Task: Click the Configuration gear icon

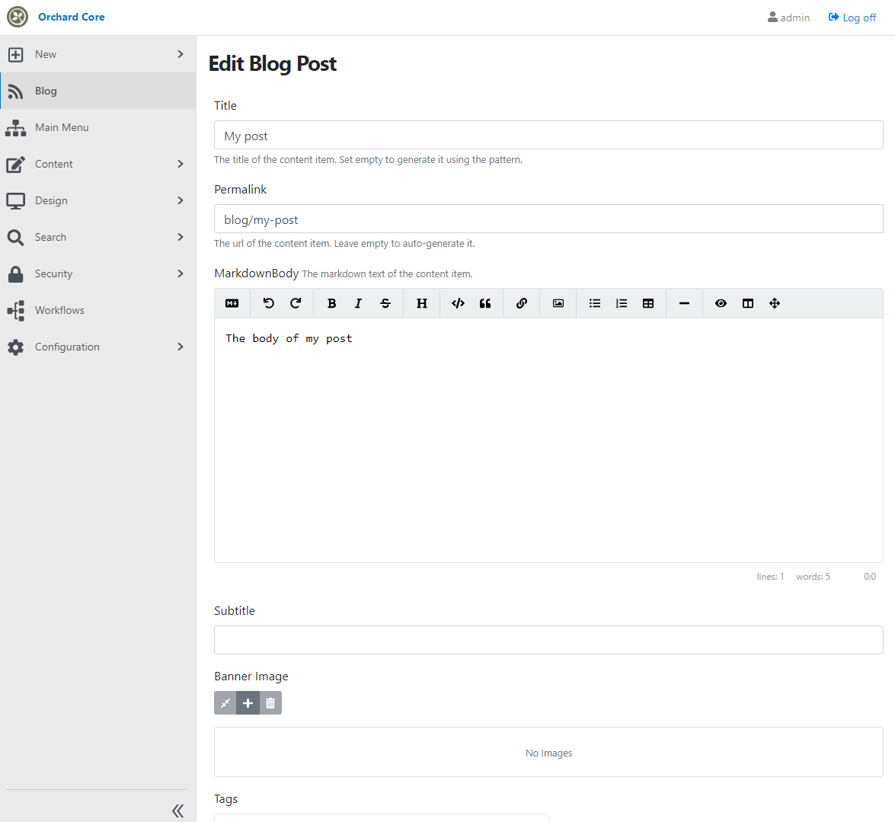Action: (15, 347)
